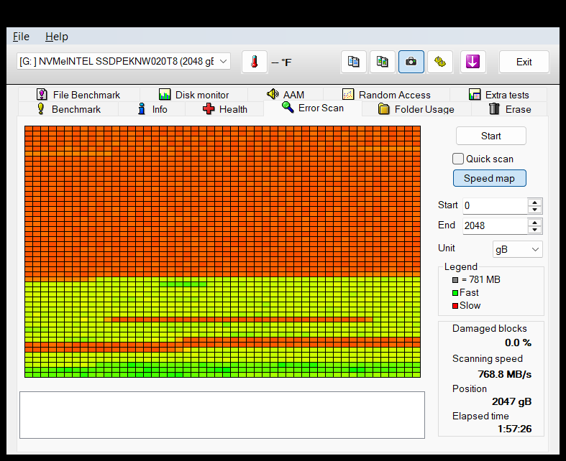Click the 2047 gB position value

(x=511, y=401)
